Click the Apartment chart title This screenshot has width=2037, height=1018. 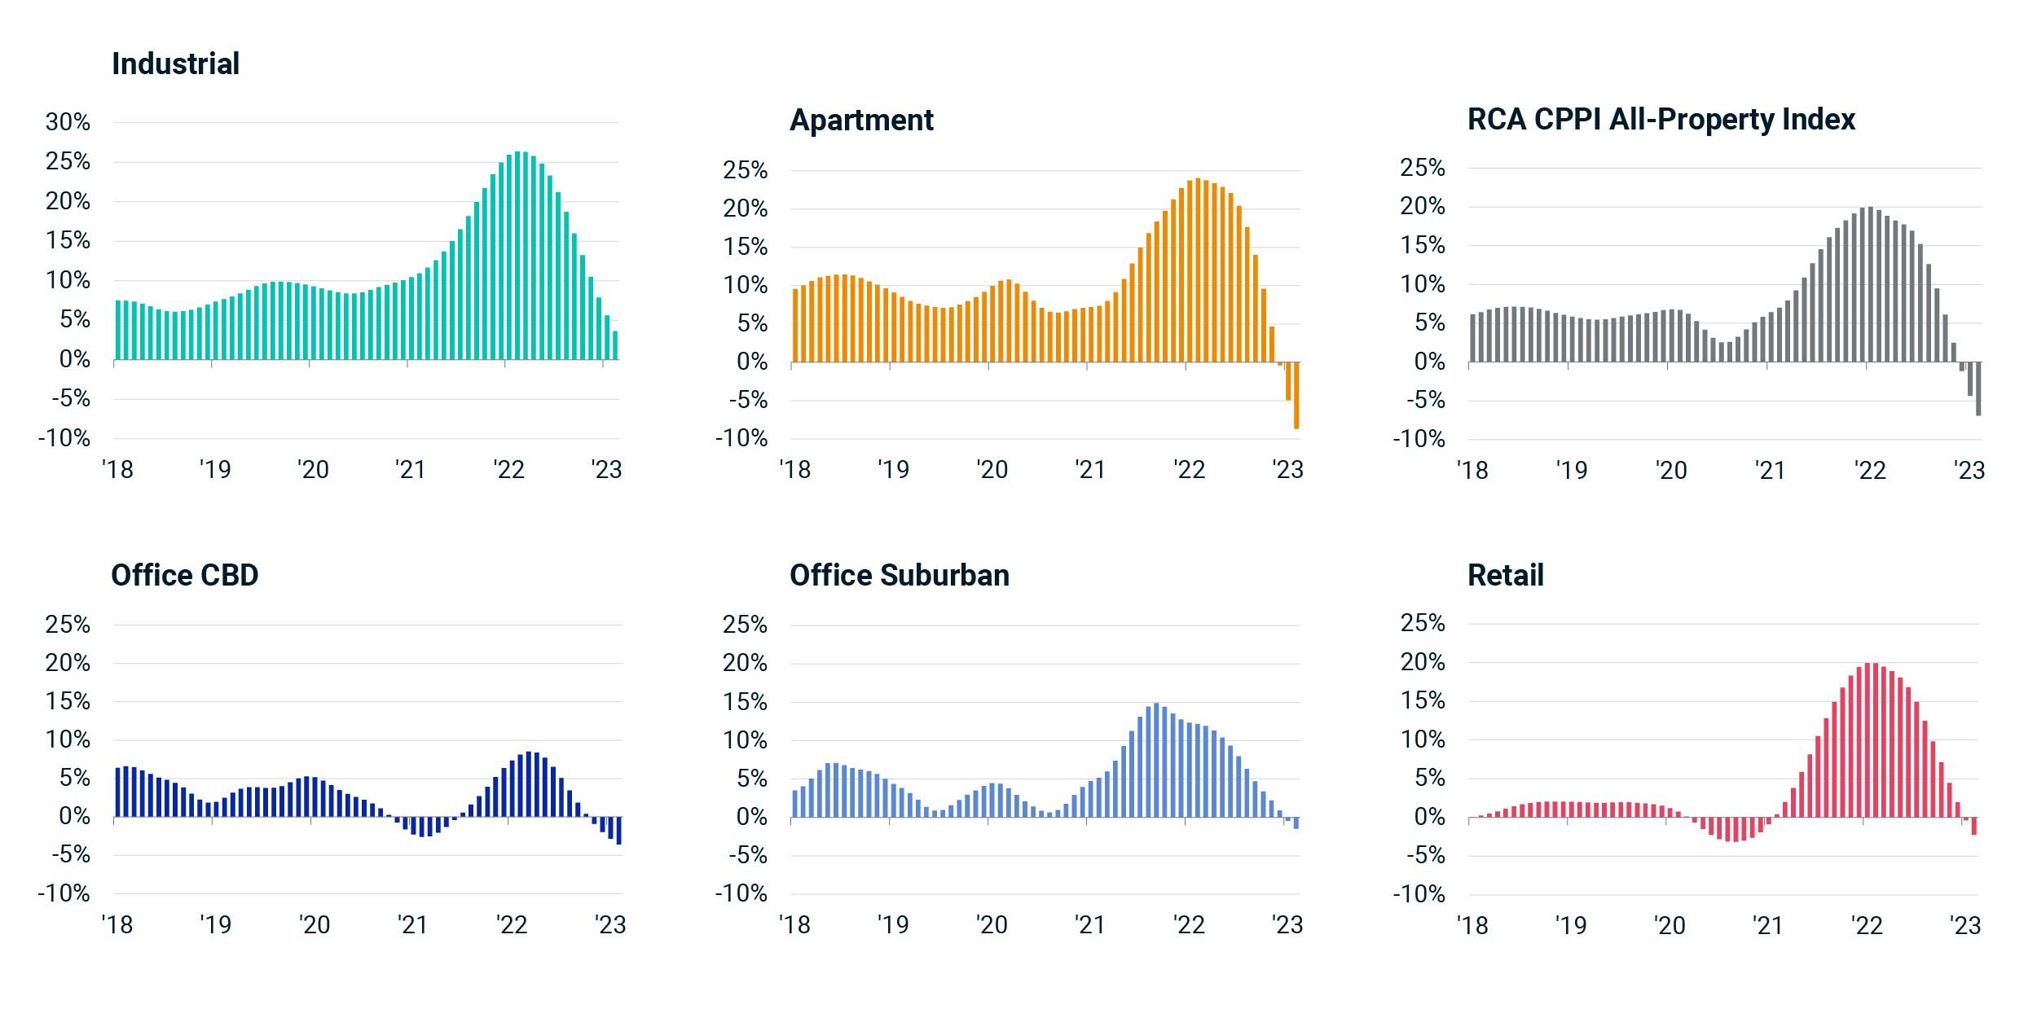[861, 120]
